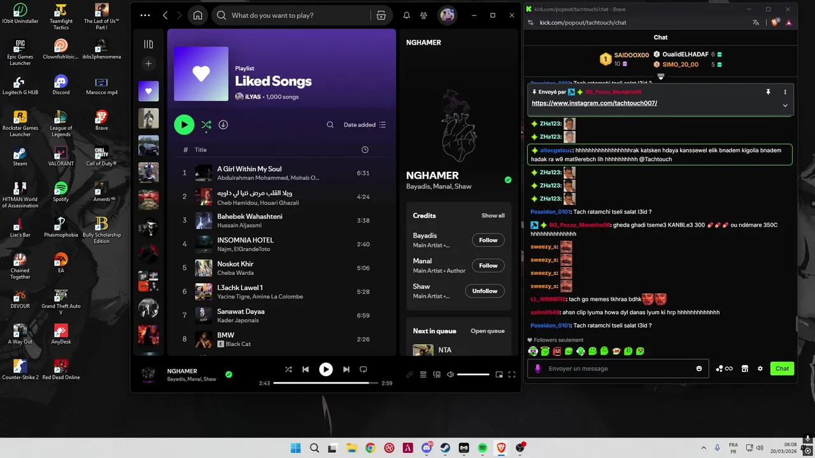Follow the artist Manal

pos(488,265)
